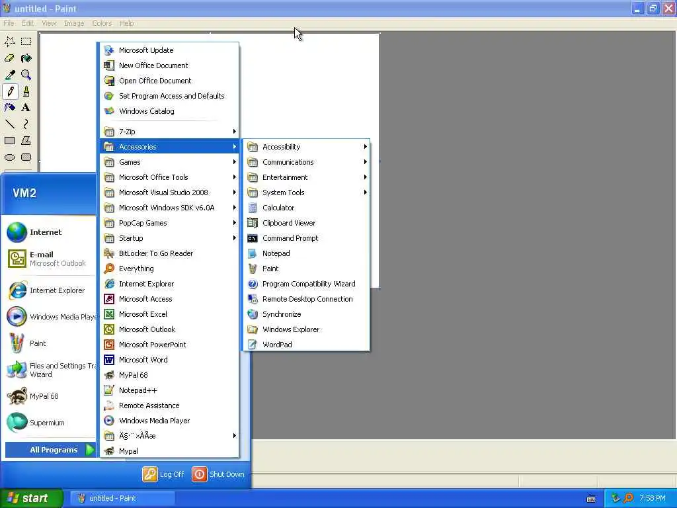Viewport: 677px width, 508px height.
Task: Choose the Rounded Rectangle tool
Action: (x=26, y=157)
